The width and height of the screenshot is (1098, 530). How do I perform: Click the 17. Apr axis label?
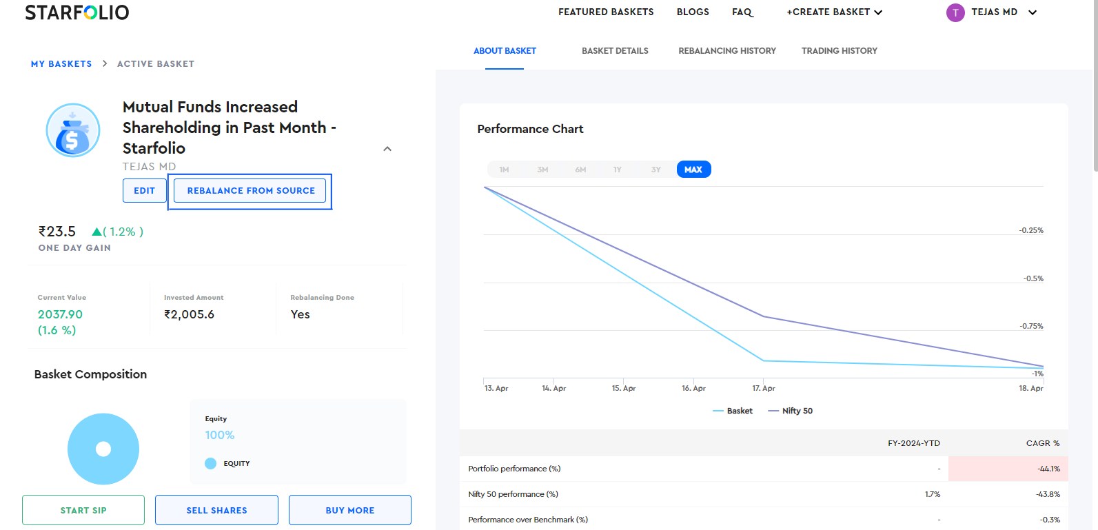[x=764, y=388]
